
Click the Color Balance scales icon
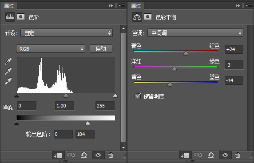pos(137,17)
